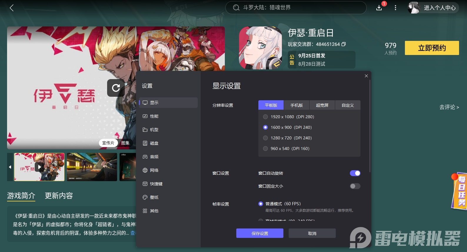Image resolution: width=467 pixels, height=252 pixels.
Task: Select the 自定义 resolution tab
Action: click(x=348, y=105)
